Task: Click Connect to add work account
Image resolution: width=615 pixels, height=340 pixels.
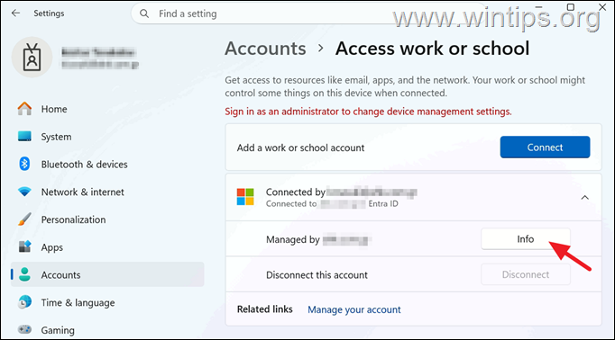Action: point(545,148)
